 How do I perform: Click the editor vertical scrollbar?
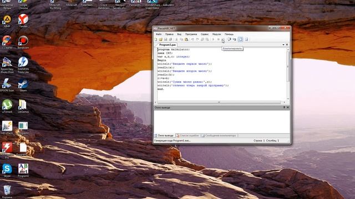[288, 67]
